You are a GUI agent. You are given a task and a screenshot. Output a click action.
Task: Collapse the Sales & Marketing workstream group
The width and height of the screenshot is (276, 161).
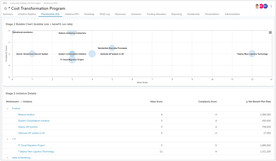[7, 157]
